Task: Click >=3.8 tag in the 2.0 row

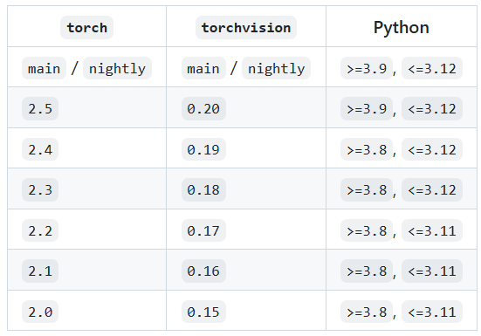Action: (x=367, y=312)
